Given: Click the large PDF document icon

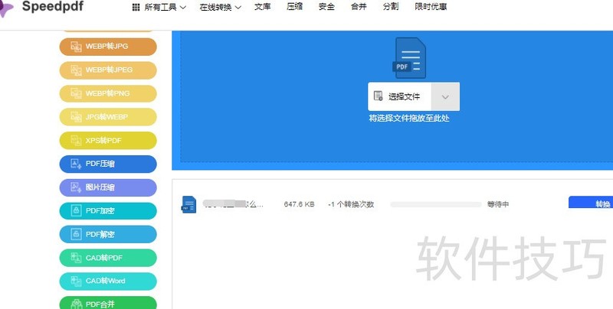Looking at the screenshot, I should (x=409, y=57).
